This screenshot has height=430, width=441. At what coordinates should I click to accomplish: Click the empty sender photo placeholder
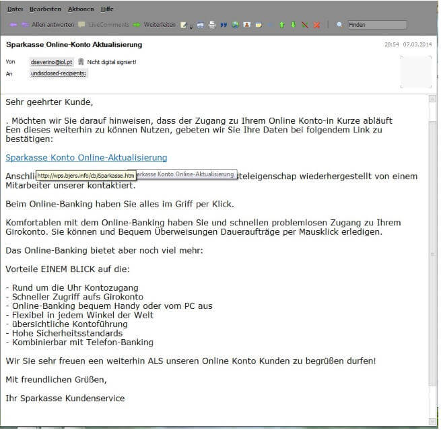[416, 72]
